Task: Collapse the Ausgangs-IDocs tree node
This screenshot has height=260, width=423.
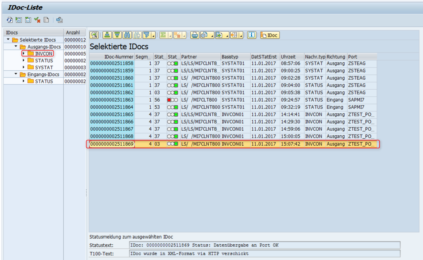Action: [x=16, y=47]
